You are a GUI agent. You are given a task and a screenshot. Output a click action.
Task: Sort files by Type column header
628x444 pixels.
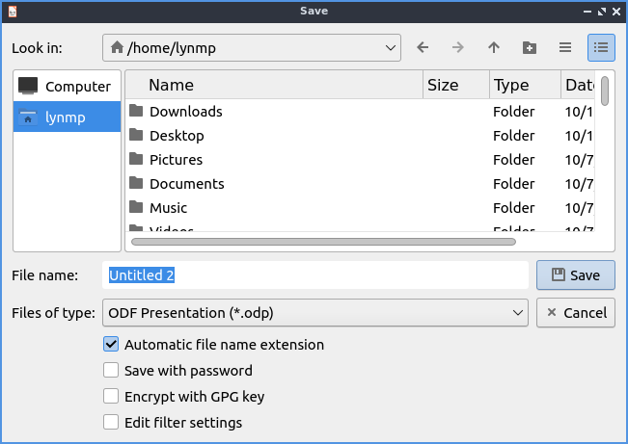(524, 85)
